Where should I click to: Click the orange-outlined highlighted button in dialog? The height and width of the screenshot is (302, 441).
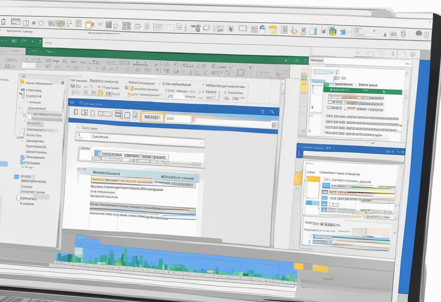[152, 117]
